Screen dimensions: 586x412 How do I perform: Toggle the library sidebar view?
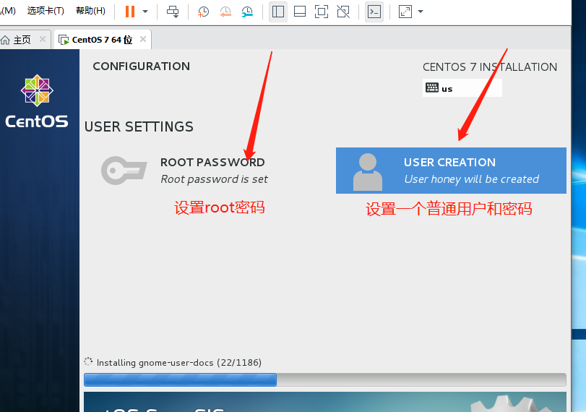click(278, 12)
